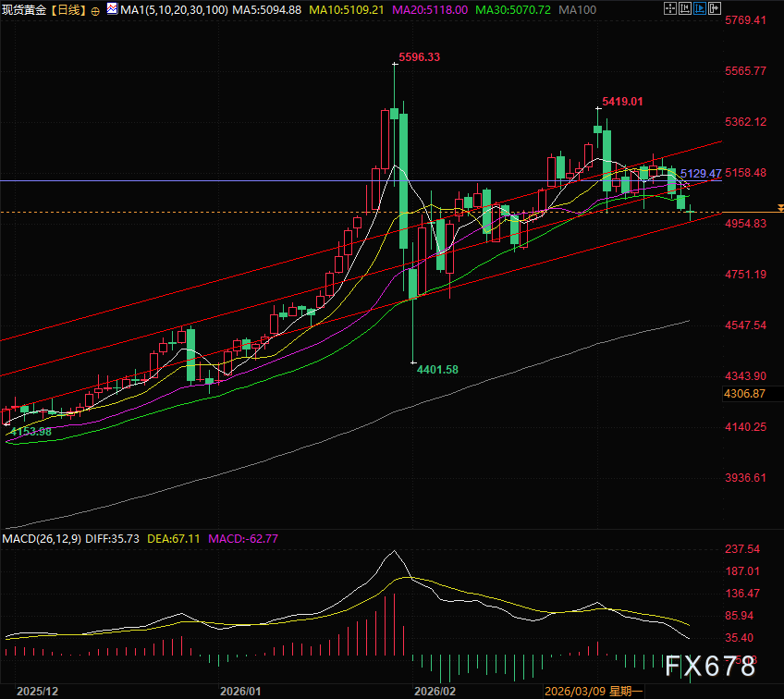Viewport: 784px width, 699px height.
Task: Click the 237.54 MACD axis label
Action: (x=742, y=549)
